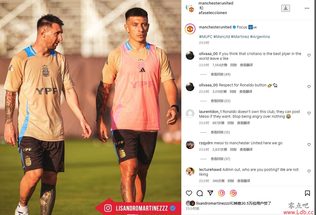Open comments via speech bubble icon
316x215 pixels.
click(x=199, y=193)
